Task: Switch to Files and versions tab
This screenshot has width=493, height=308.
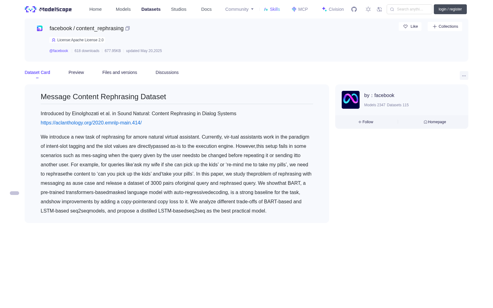Action: (120, 72)
